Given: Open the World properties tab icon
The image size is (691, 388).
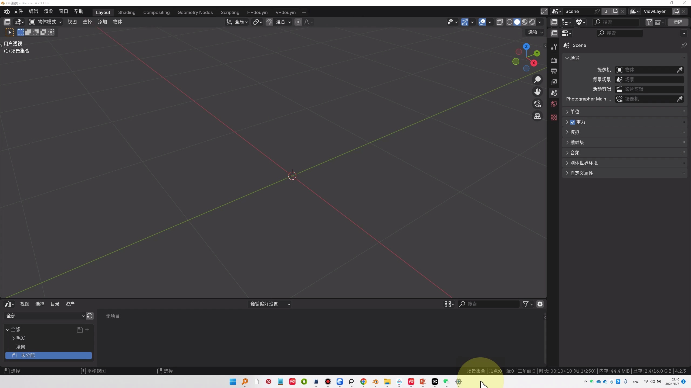Looking at the screenshot, I should (554, 104).
